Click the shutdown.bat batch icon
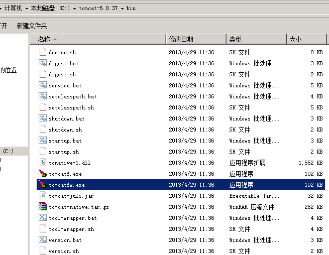The height and width of the screenshot is (255, 329). point(43,118)
